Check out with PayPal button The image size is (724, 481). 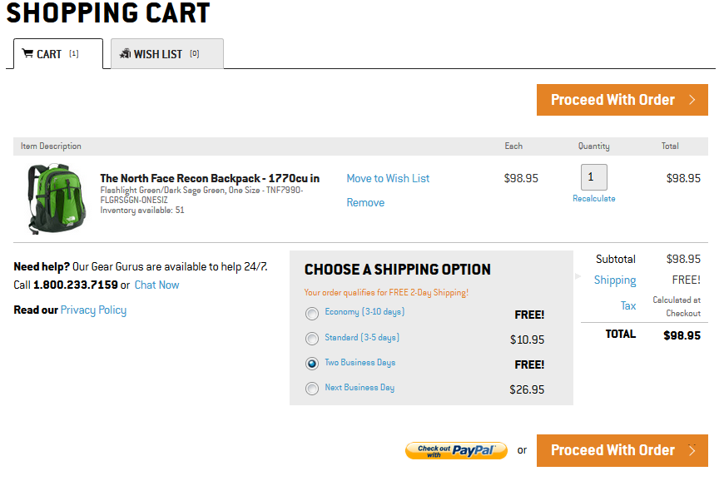[456, 450]
